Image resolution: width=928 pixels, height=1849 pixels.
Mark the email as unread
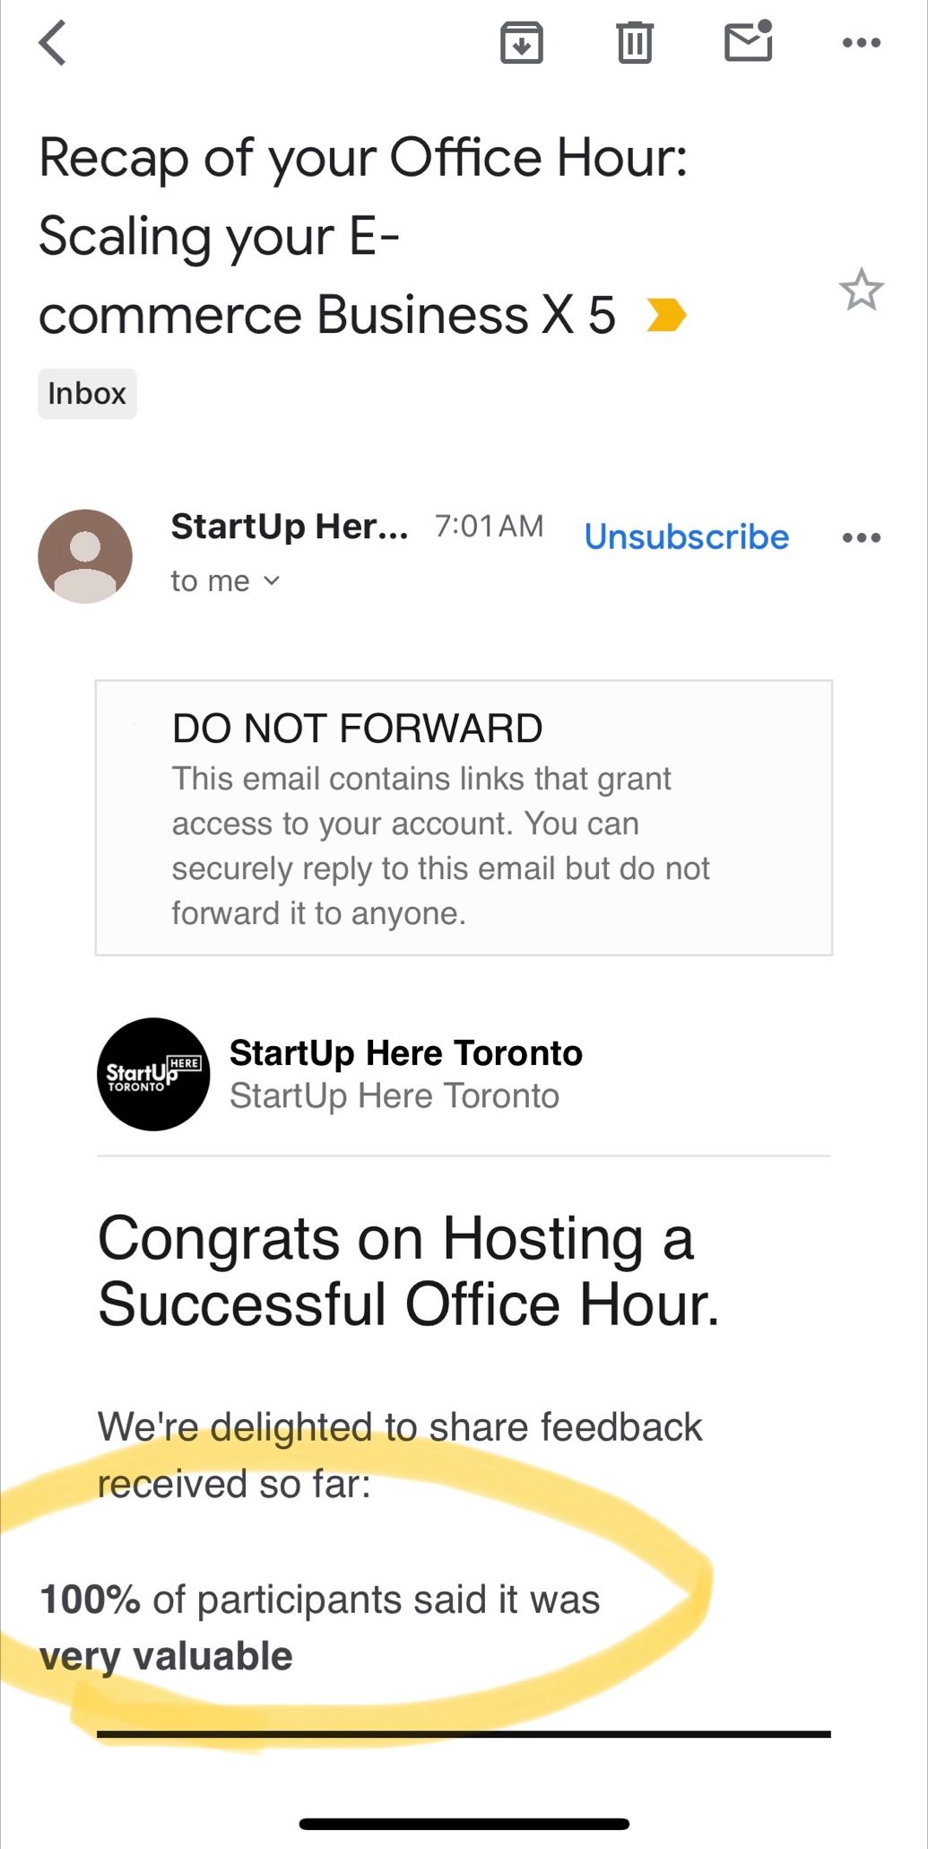click(x=748, y=41)
